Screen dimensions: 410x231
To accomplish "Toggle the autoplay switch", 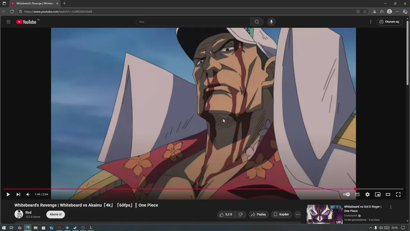I will pyautogui.click(x=346, y=194).
